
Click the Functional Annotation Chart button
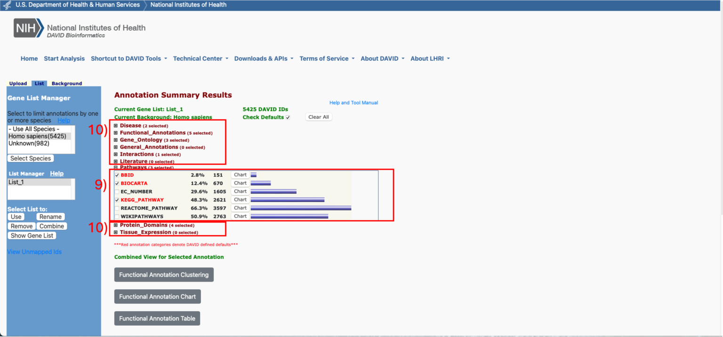[158, 297]
